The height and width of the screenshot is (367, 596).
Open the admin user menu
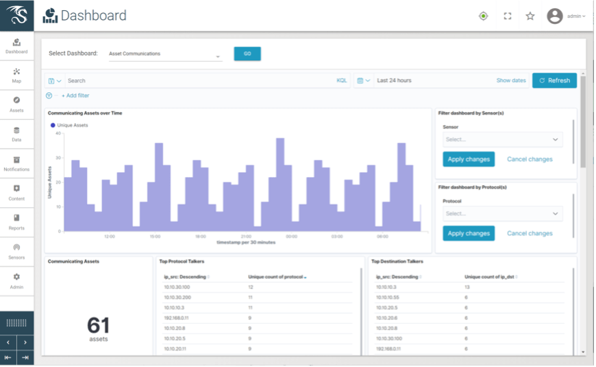pyautogui.click(x=576, y=16)
